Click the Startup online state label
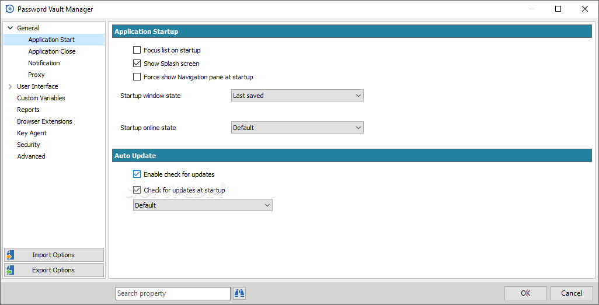Image resolution: width=599 pixels, height=305 pixels. (148, 128)
